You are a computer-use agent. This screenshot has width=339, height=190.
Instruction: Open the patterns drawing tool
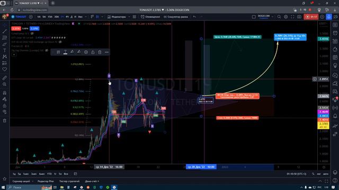(5, 56)
